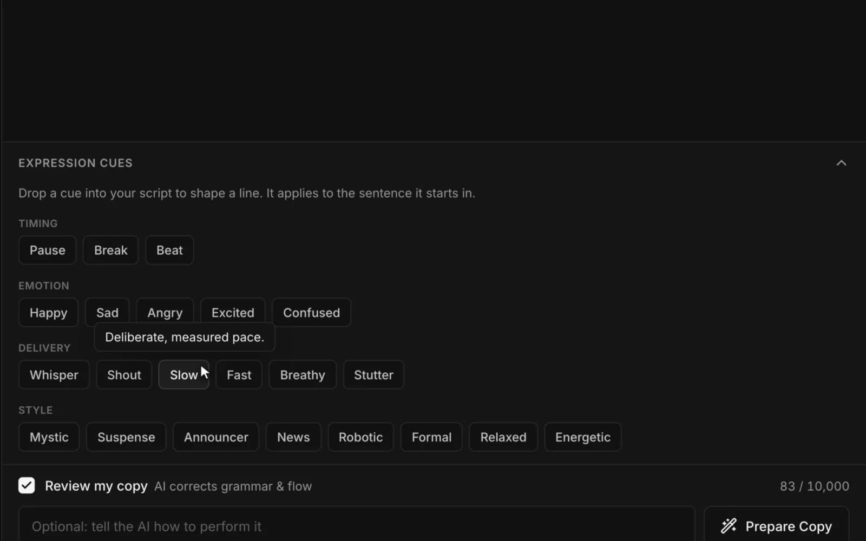Insert the Pause timing cue
Viewport: 866px width, 541px height.
[x=47, y=250]
